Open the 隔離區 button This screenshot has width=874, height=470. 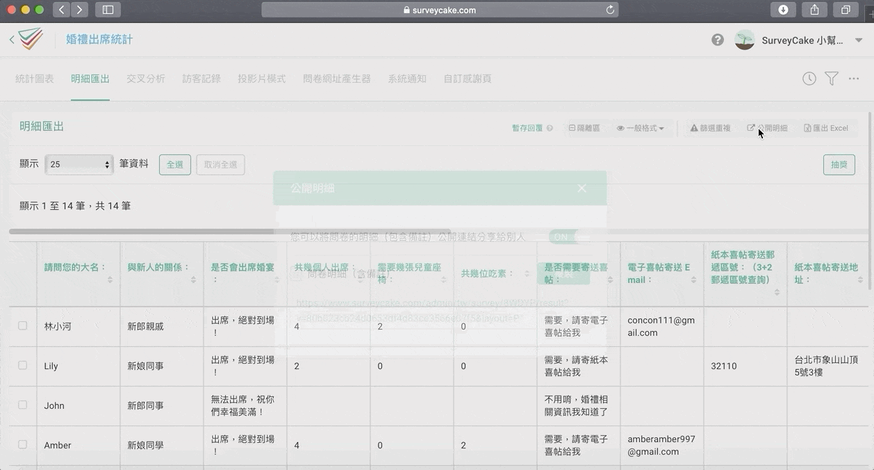point(584,128)
